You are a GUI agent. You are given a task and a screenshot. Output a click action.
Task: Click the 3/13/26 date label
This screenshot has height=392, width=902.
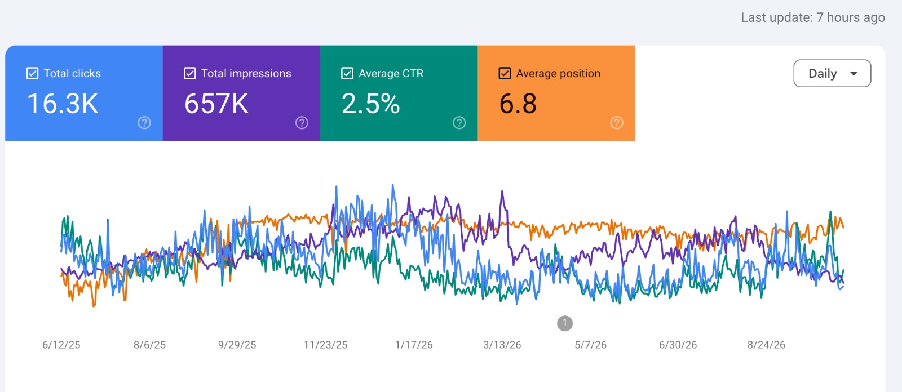(502, 345)
